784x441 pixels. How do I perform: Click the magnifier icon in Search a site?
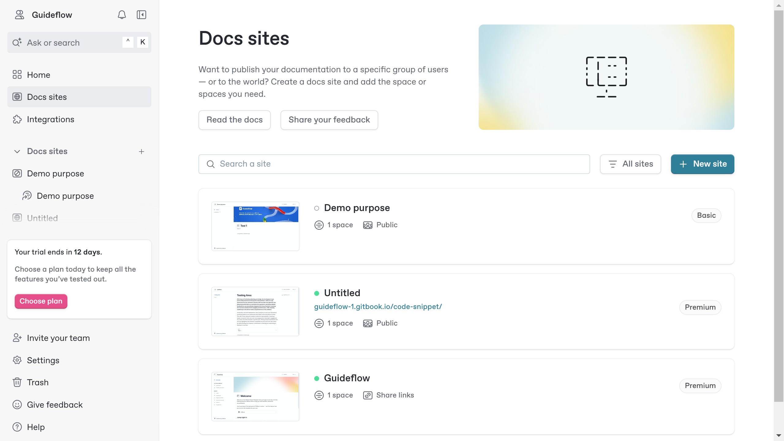coord(211,164)
